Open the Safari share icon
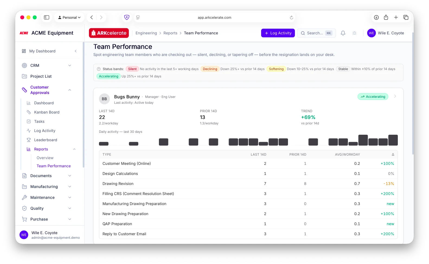 386,17
